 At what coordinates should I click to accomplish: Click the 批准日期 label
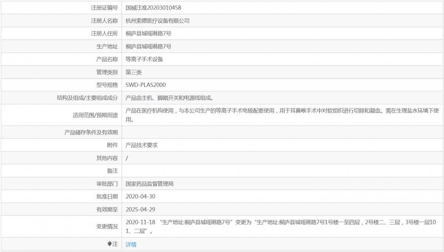point(107,197)
